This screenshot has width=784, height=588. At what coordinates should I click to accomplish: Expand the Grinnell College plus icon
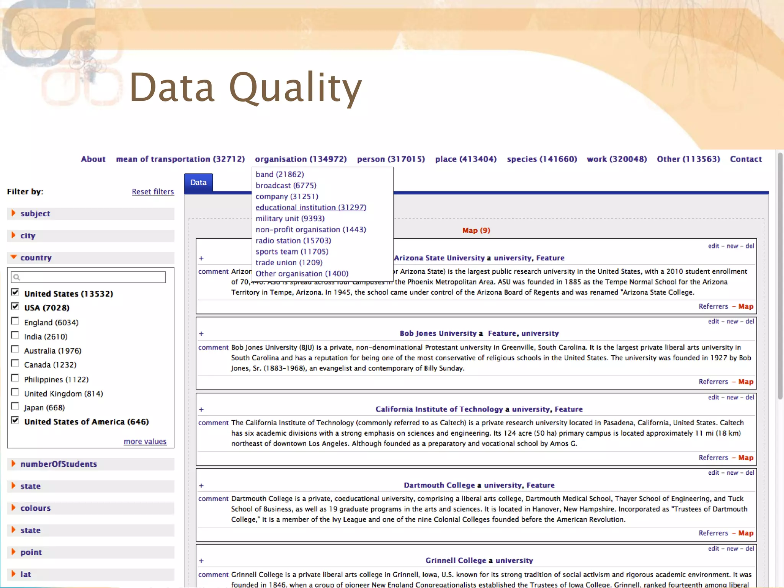pos(201,561)
